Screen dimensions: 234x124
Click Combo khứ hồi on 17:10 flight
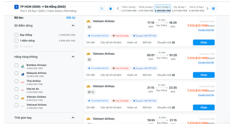[x=206, y=30]
